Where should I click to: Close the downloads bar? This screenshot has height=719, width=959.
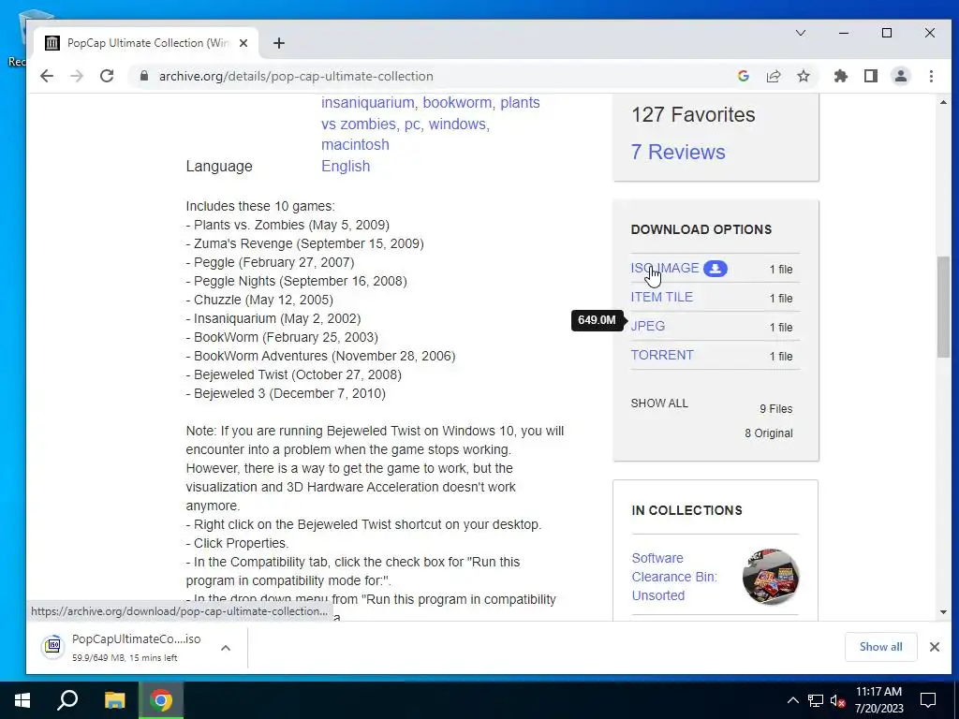934,647
